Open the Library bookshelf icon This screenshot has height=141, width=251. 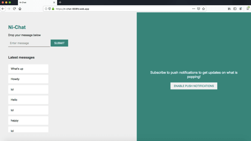pos(229,9)
